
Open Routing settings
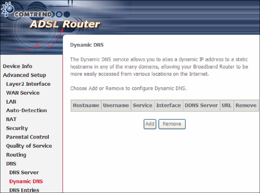pyautogui.click(x=16, y=155)
